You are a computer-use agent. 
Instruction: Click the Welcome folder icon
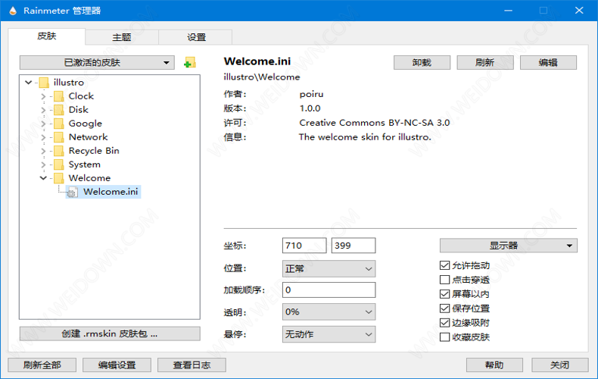[59, 178]
